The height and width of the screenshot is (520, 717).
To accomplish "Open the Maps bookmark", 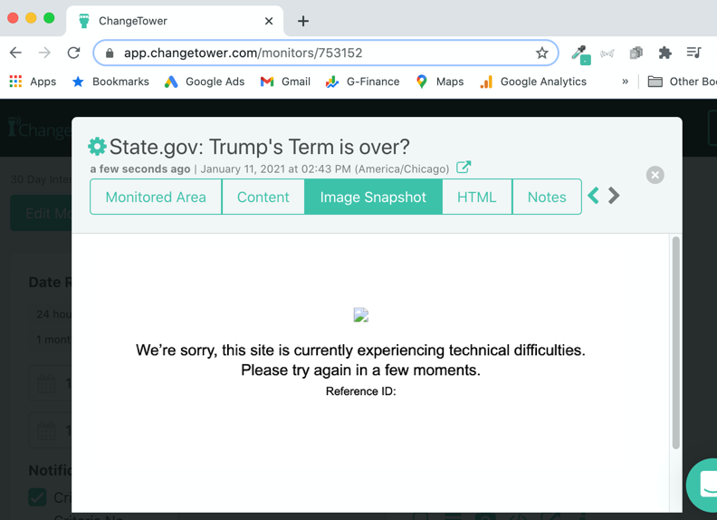I will 440,82.
